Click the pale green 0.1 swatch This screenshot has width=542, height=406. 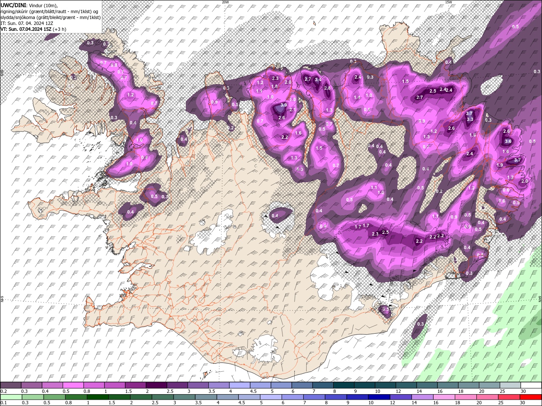coord(11,398)
